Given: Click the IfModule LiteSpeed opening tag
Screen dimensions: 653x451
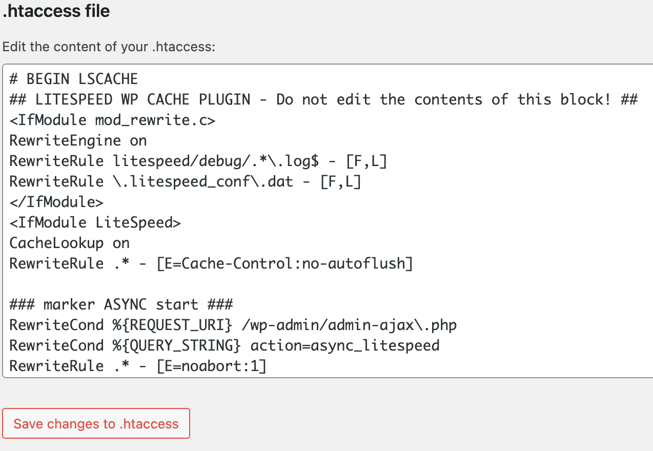Looking at the screenshot, I should pos(95,222).
